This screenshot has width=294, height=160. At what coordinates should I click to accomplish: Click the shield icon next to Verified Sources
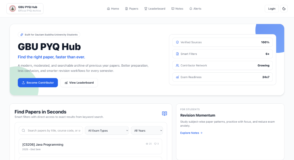click(177, 43)
